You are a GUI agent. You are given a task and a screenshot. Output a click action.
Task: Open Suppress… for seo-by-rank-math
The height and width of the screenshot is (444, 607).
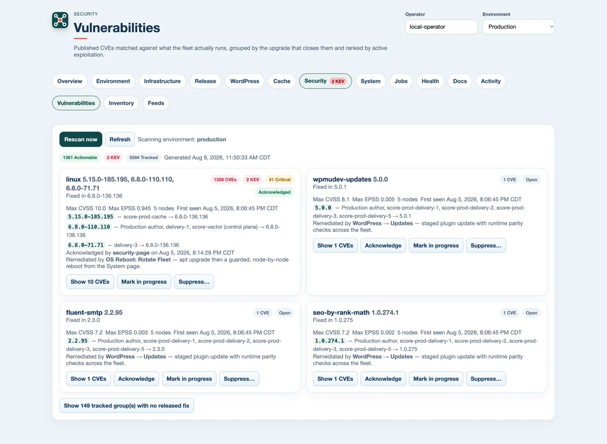486,379
